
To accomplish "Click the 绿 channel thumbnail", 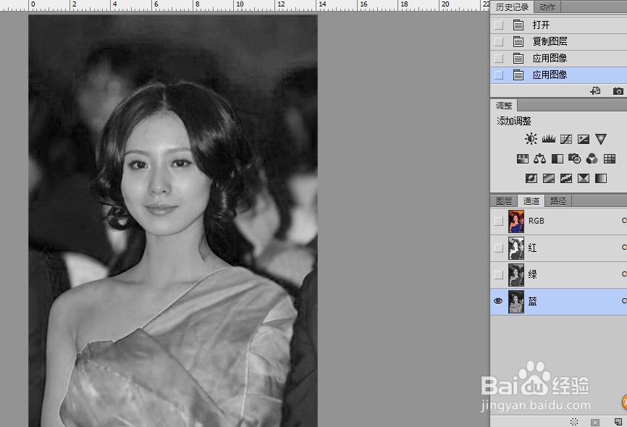I will [x=516, y=275].
